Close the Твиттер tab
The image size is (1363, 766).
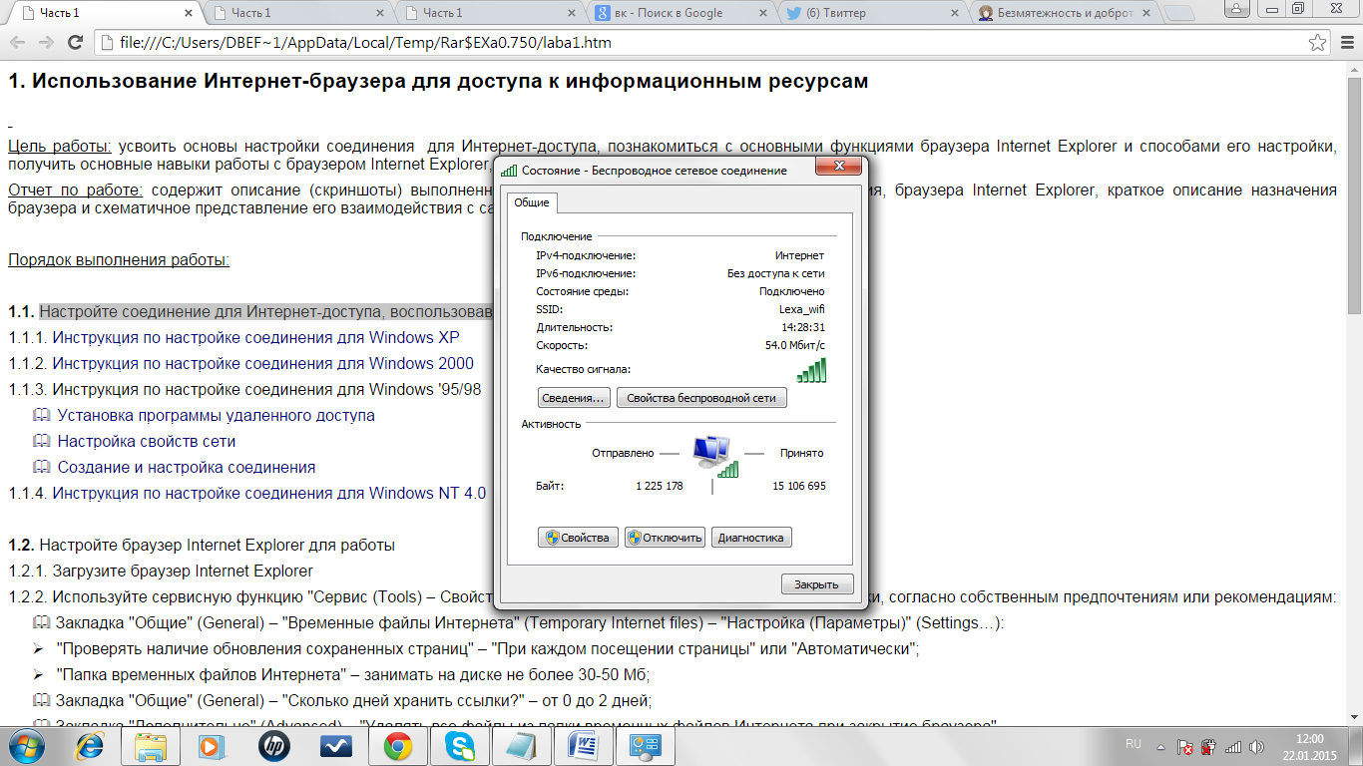(954, 13)
